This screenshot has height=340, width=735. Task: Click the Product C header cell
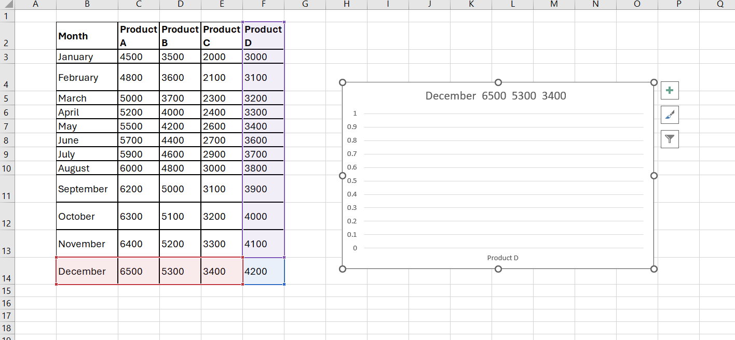pos(222,35)
